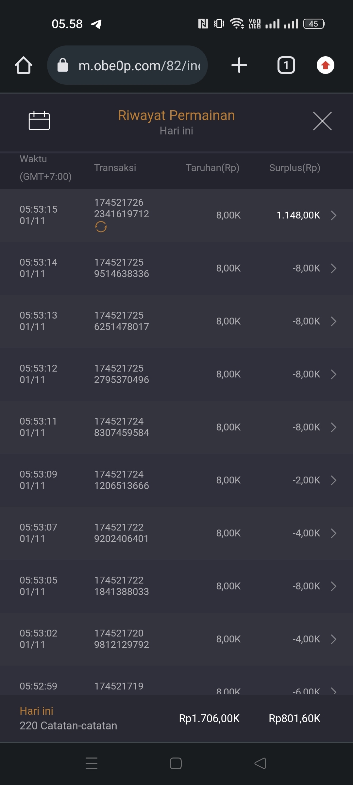353x785 pixels.
Task: Show the open tabs switcher
Action: pyautogui.click(x=286, y=65)
